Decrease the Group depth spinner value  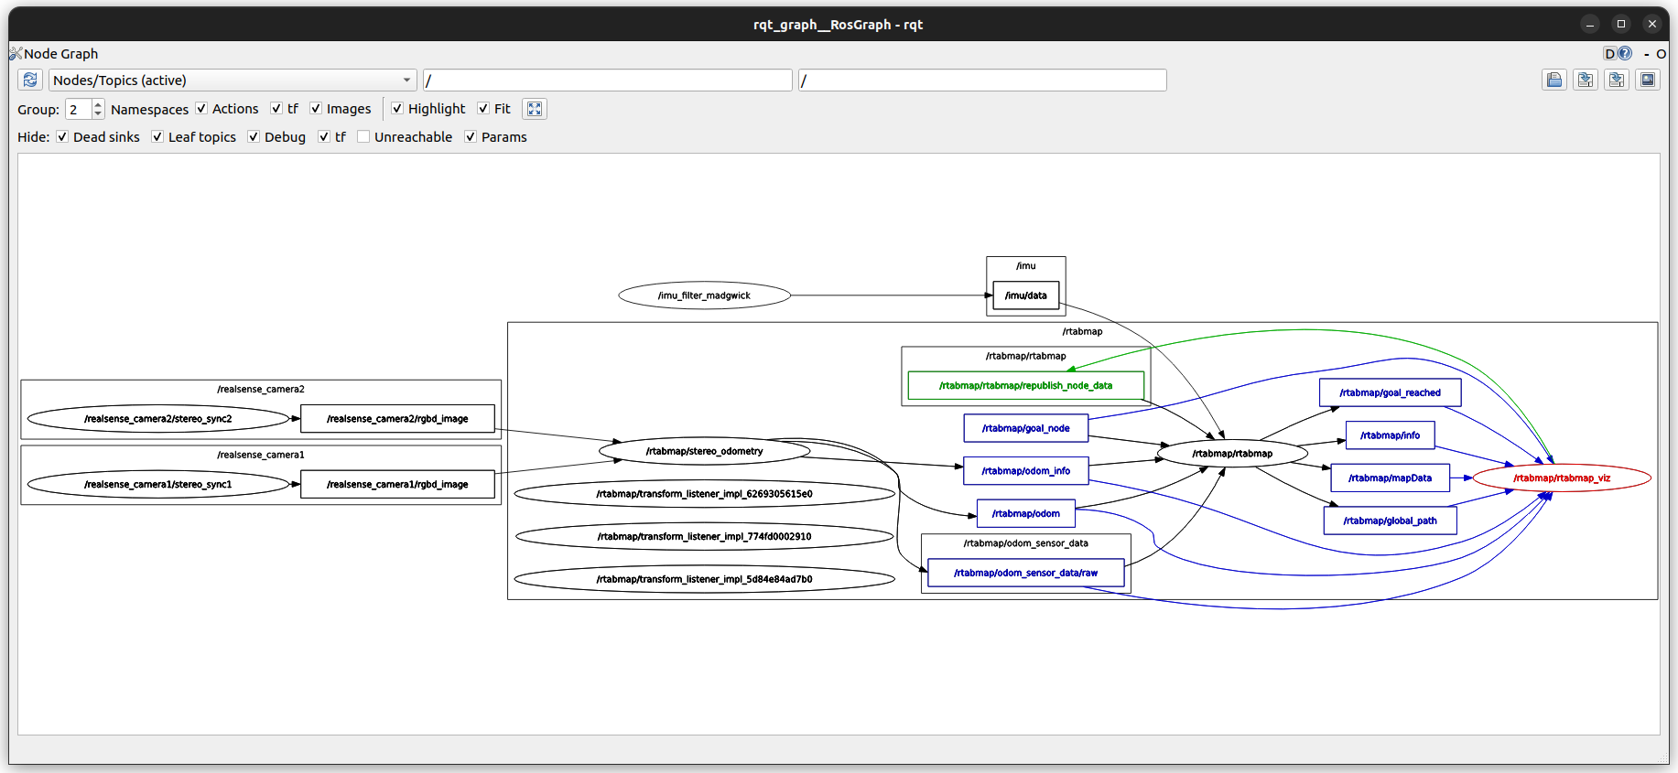coord(98,114)
